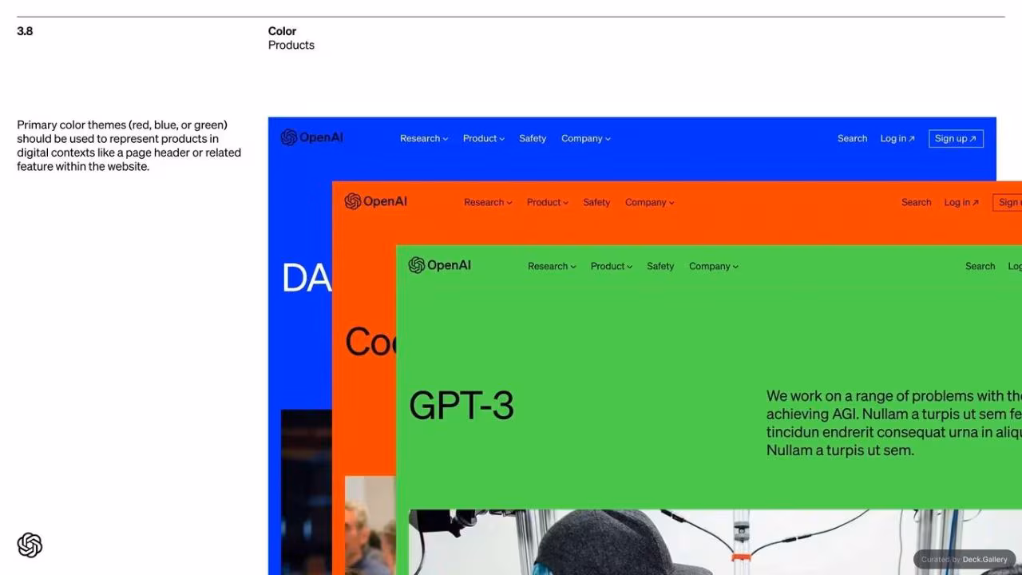Click the section number 3.8
1022x575 pixels.
(25, 31)
